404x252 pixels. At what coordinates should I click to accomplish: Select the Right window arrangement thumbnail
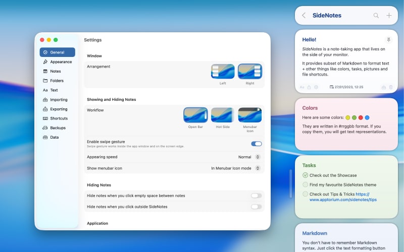click(x=249, y=72)
